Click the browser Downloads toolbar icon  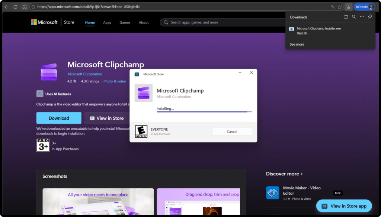(x=349, y=6)
